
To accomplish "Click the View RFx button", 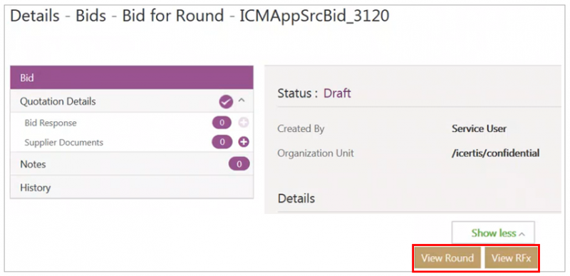I will pyautogui.click(x=511, y=258).
